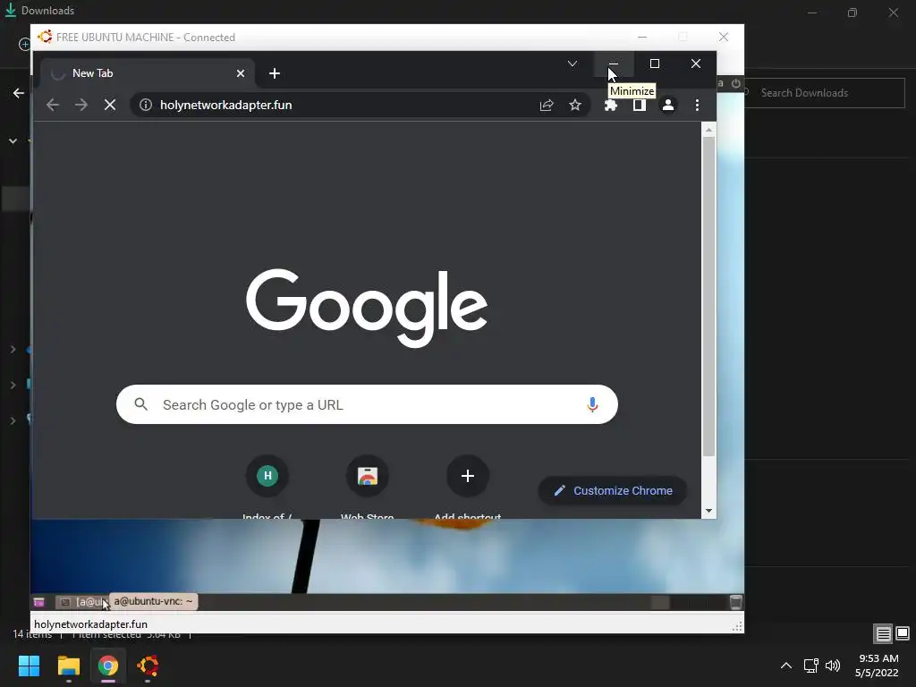The height and width of the screenshot is (687, 916).
Task: Open Chrome profile avatar menu
Action: point(667,106)
